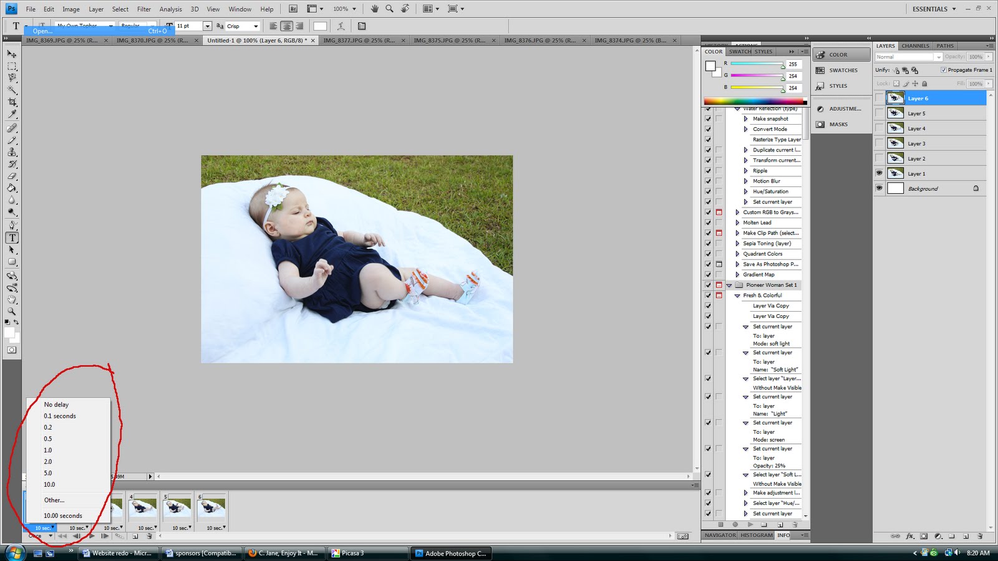Click the Other... delay option
This screenshot has height=561, width=998.
tap(54, 500)
